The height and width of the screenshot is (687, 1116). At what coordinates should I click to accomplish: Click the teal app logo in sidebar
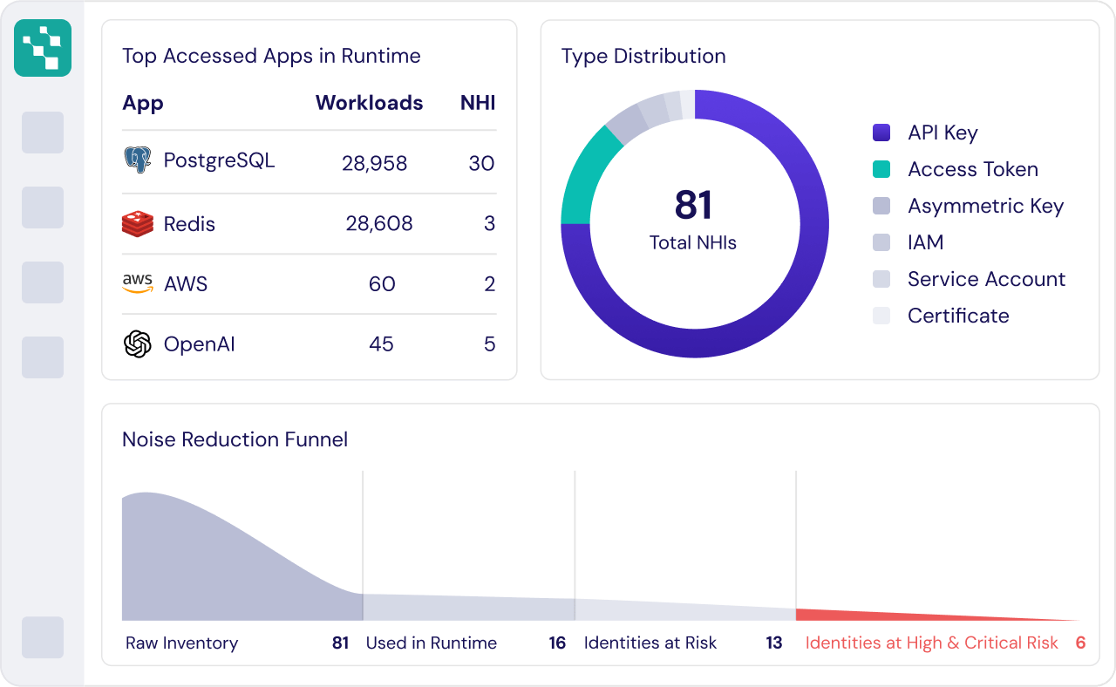[x=43, y=48]
